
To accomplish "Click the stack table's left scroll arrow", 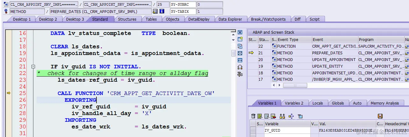I will (x=274, y=86).
